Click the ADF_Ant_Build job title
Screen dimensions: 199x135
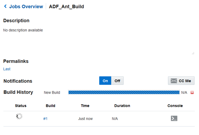[66, 7]
